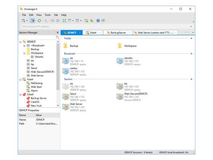
Task: Select Web (SecureXDMCP) in the tree
Action: click(42, 72)
